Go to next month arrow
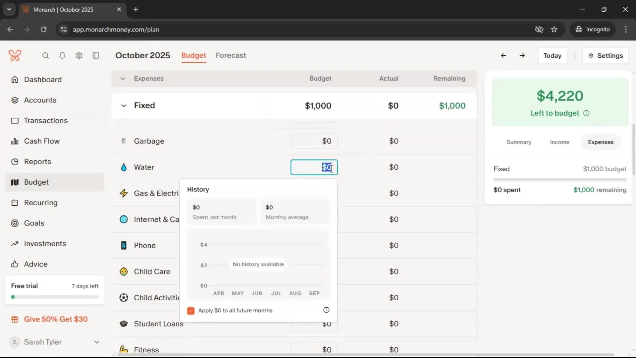Image resolution: width=636 pixels, height=358 pixels. tap(522, 56)
